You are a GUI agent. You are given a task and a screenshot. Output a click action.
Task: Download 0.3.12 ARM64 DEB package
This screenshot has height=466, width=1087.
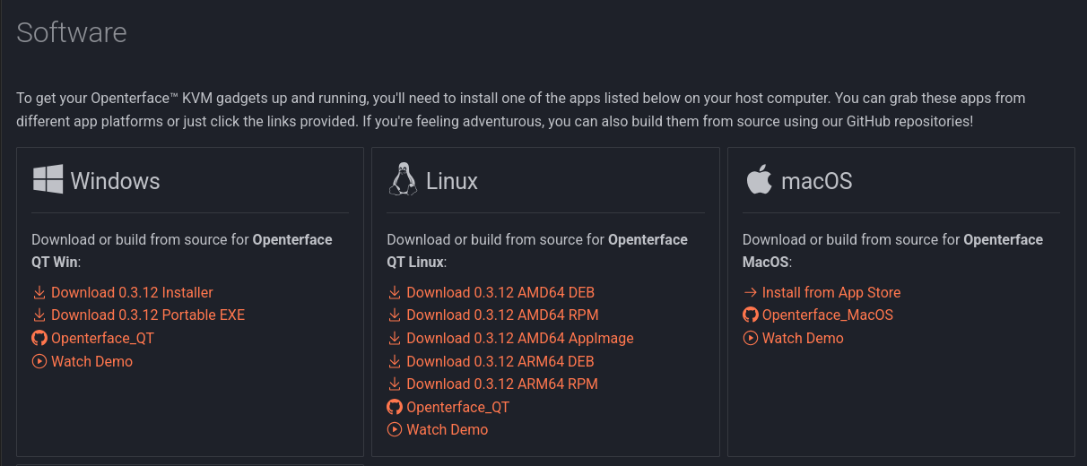pyautogui.click(x=500, y=361)
